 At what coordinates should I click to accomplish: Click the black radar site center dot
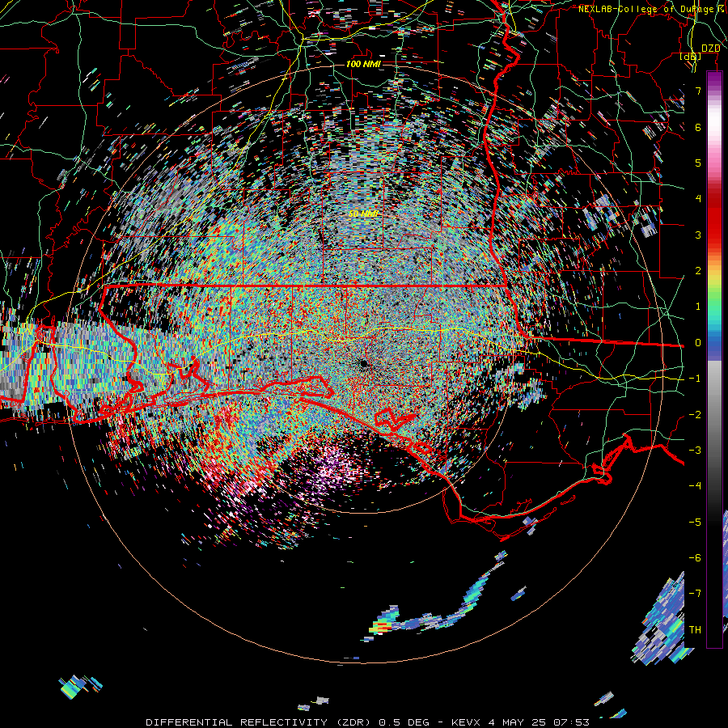[363, 363]
